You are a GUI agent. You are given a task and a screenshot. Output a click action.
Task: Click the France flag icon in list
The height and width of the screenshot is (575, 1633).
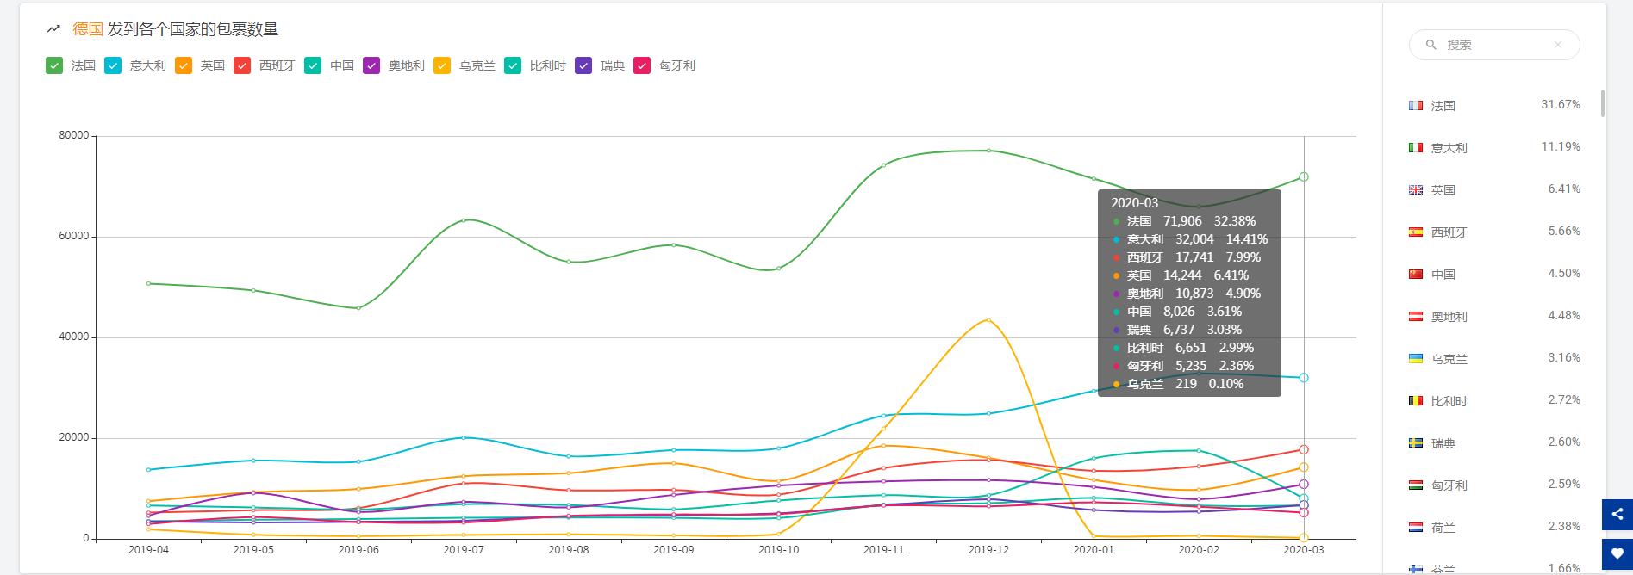click(x=1416, y=106)
